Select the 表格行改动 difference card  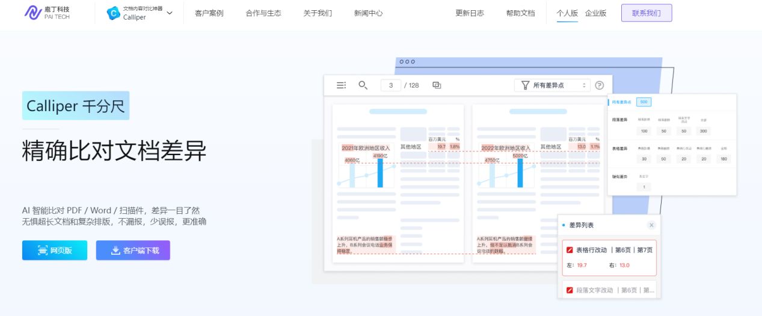[x=609, y=258]
